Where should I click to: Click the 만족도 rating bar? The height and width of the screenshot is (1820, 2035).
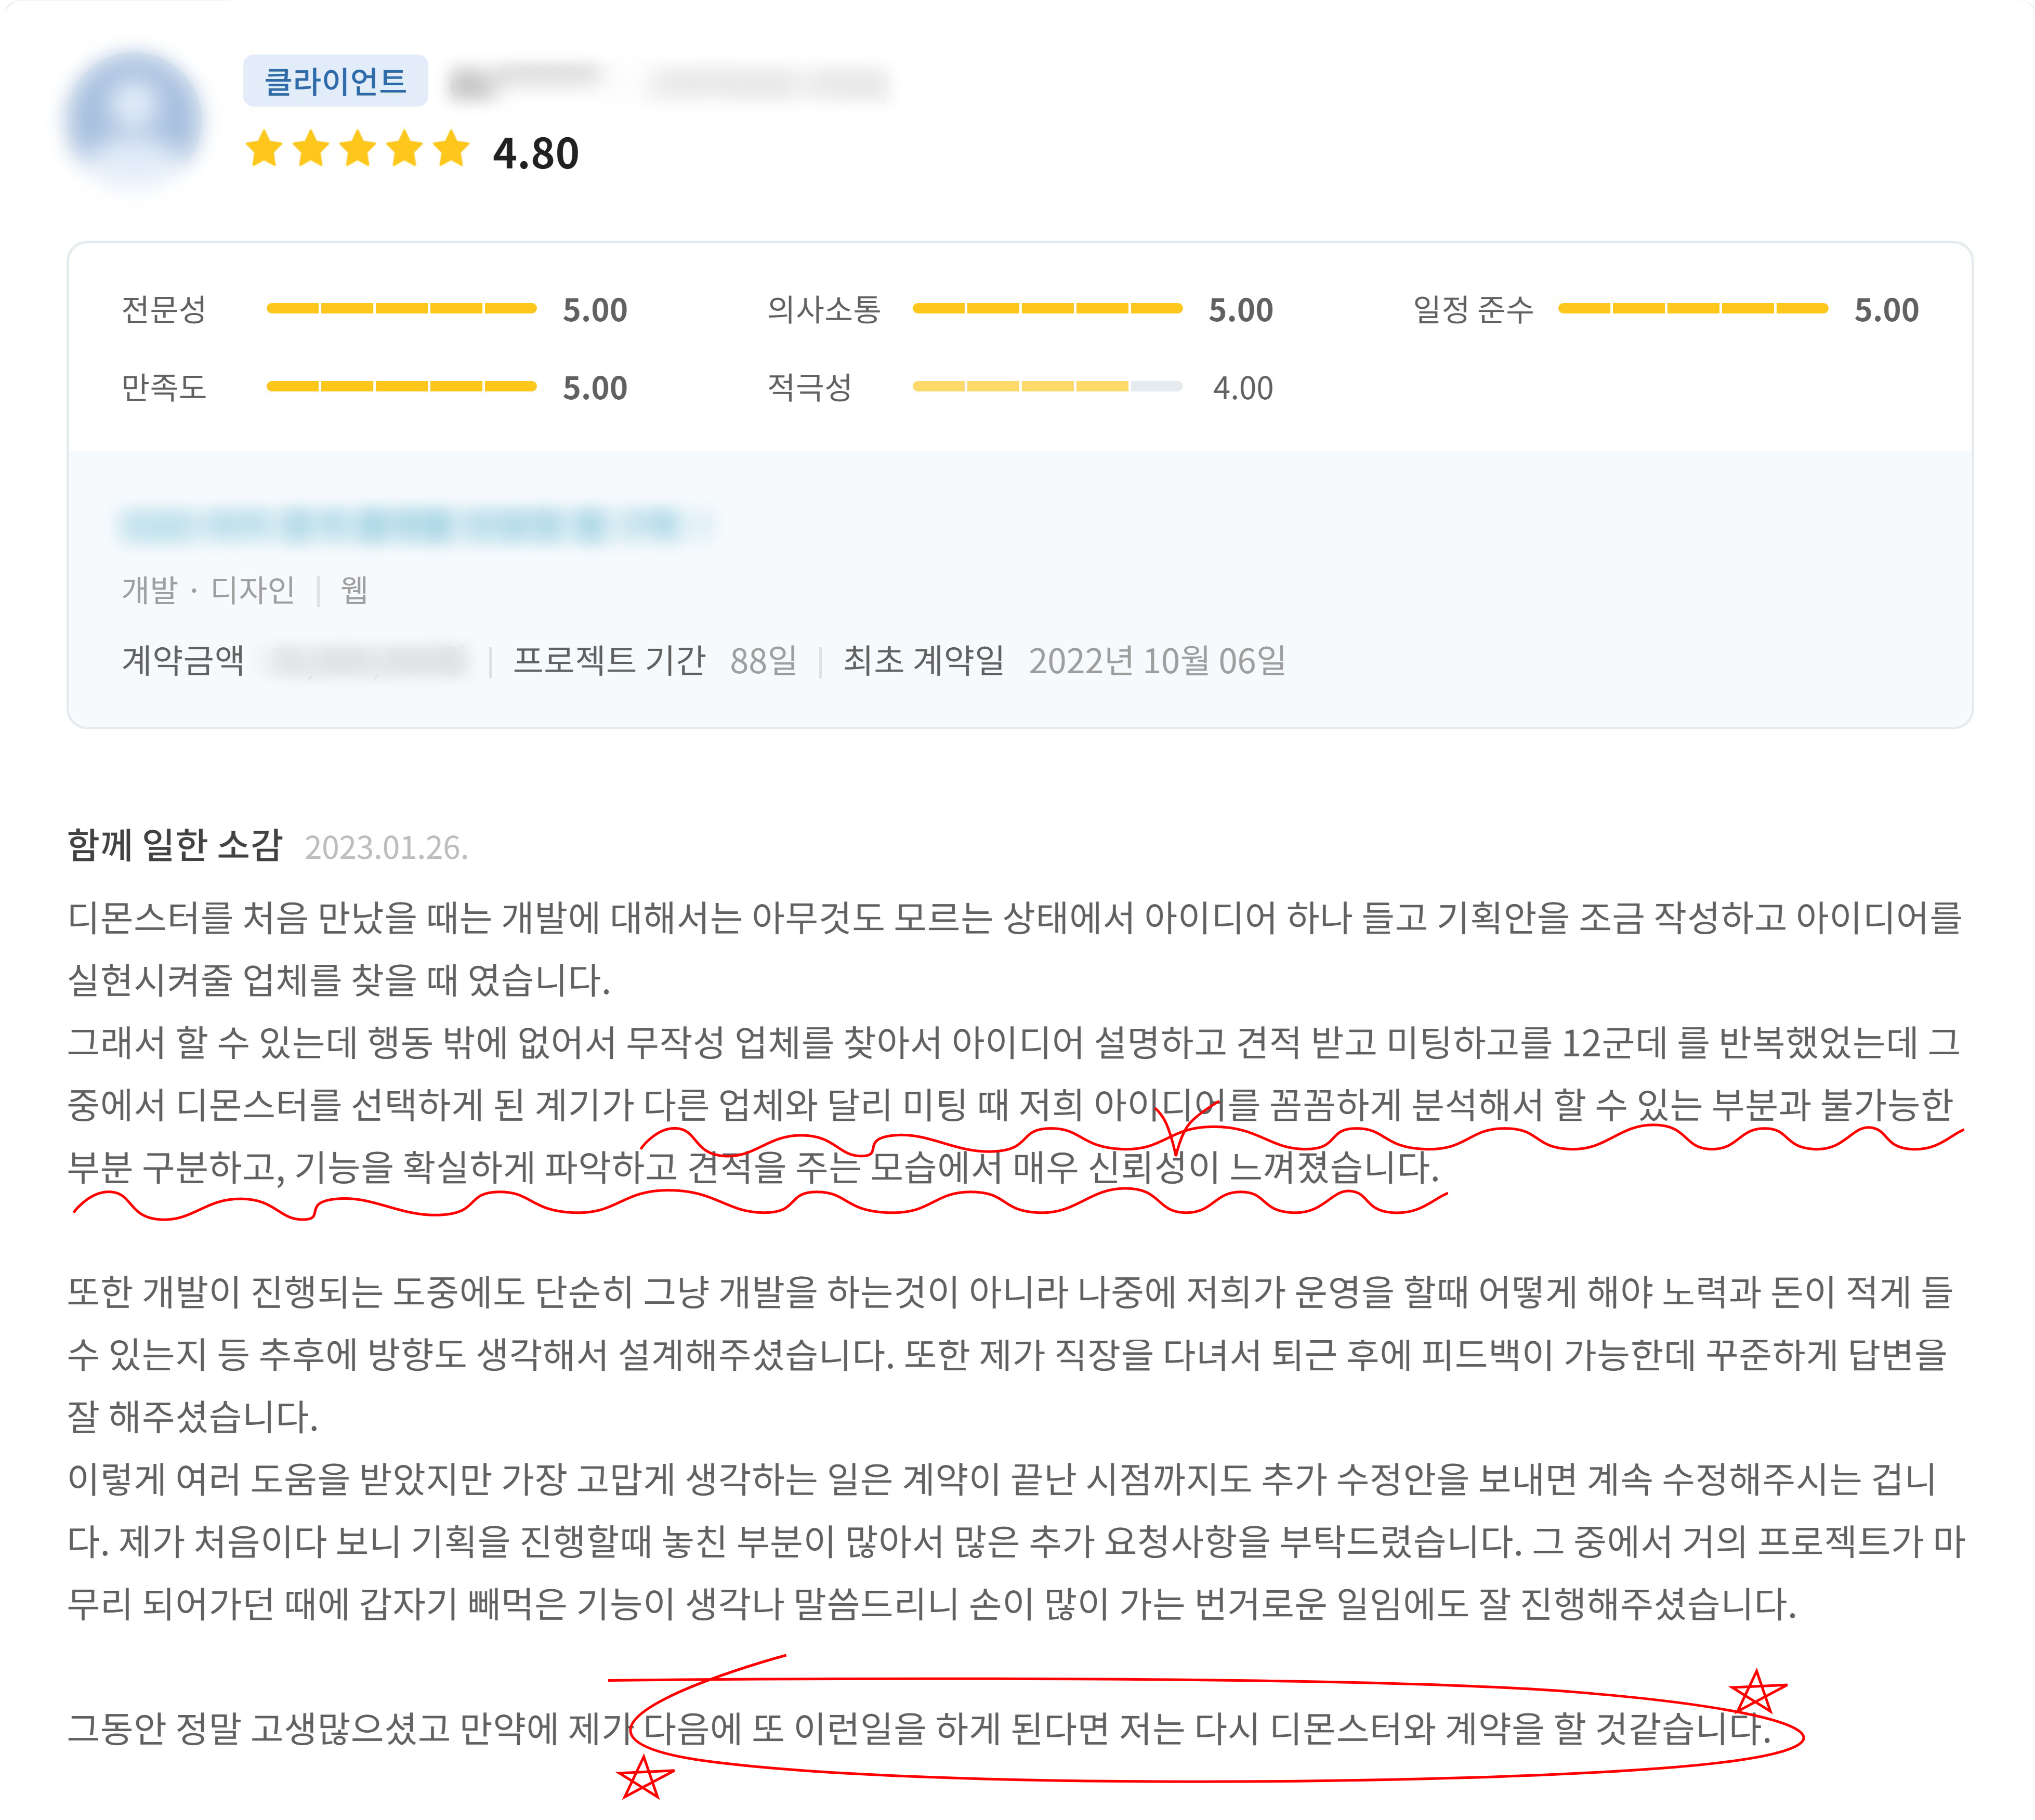[x=401, y=387]
